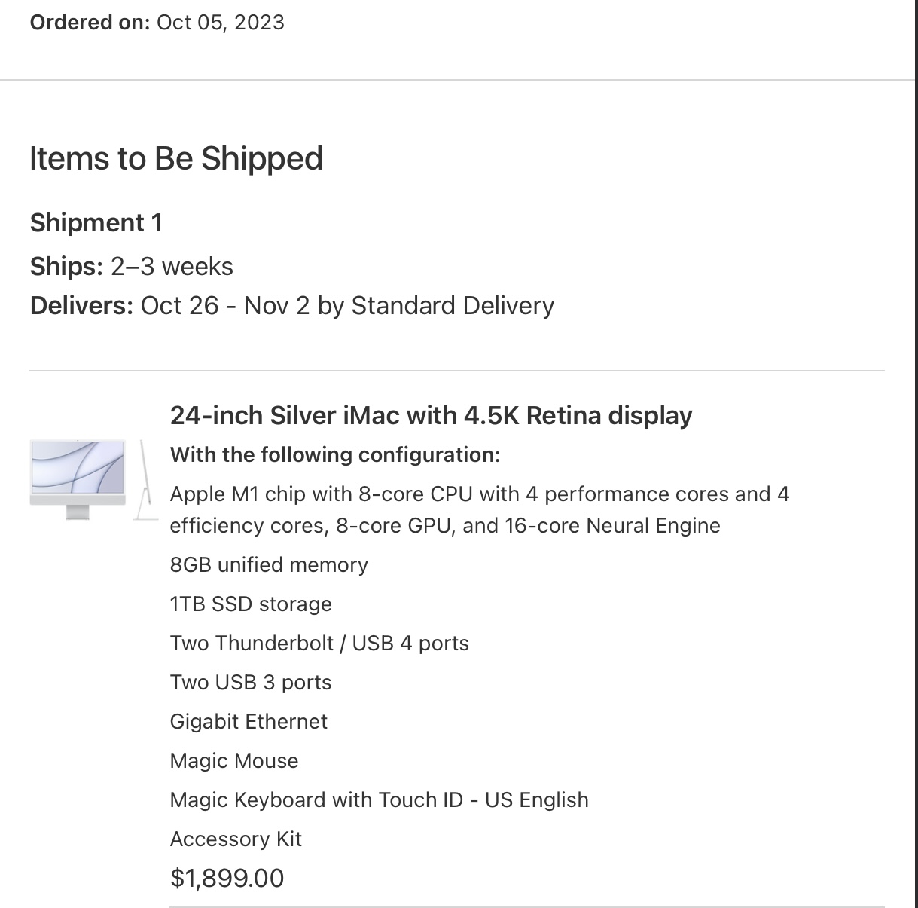This screenshot has width=918, height=908.
Task: Click the Delivers Oct 26 - Nov 2 line
Action: tap(291, 306)
